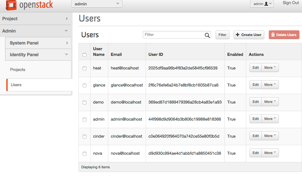Expand the Project sidebar section
The height and width of the screenshot is (185, 302).
point(35,19)
